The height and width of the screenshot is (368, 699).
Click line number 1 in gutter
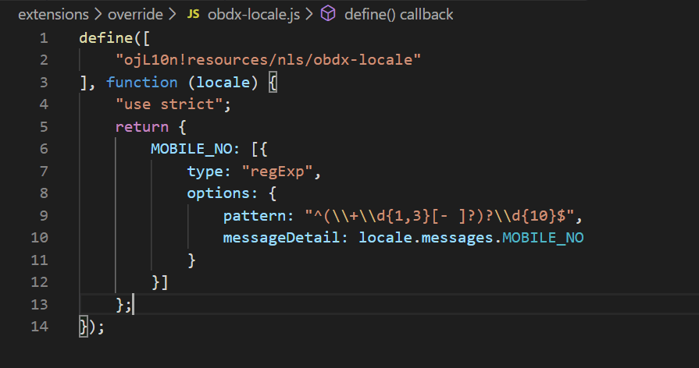click(44, 38)
